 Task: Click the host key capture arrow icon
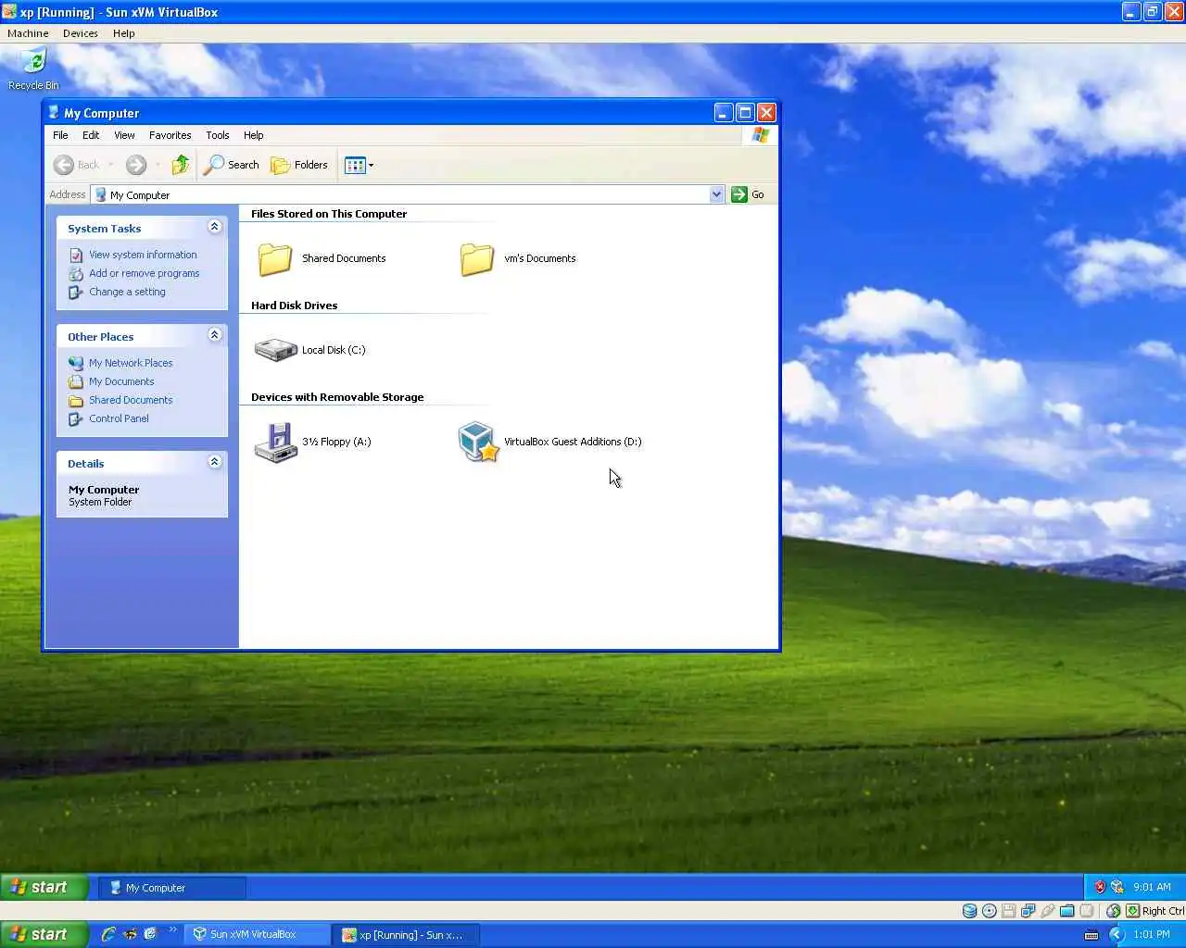1132,911
